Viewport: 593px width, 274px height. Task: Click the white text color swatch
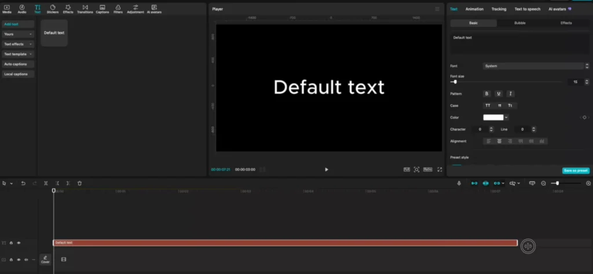tap(493, 117)
